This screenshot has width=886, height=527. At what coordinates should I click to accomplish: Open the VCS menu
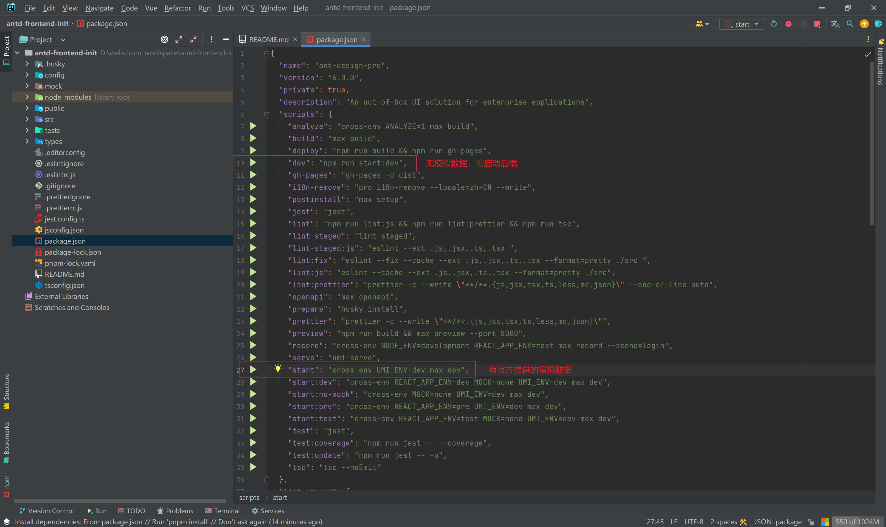(x=248, y=8)
